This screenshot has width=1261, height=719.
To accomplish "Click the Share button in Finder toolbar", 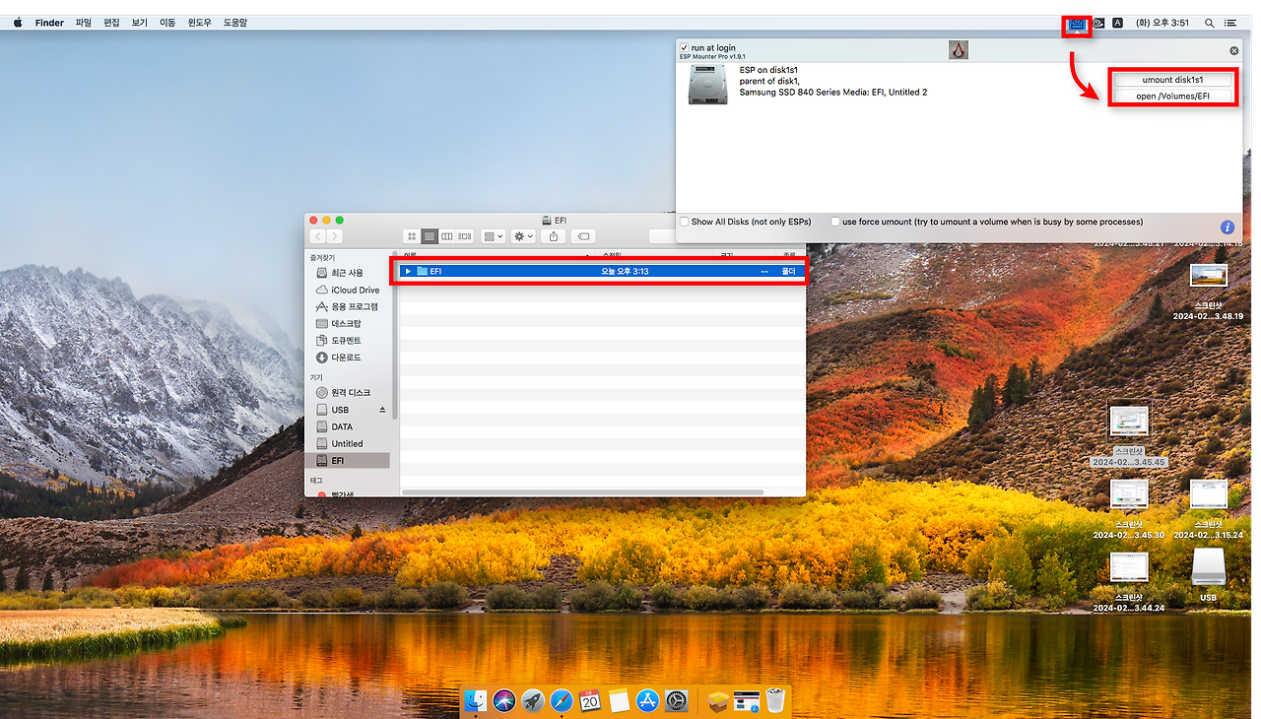I will coord(554,236).
